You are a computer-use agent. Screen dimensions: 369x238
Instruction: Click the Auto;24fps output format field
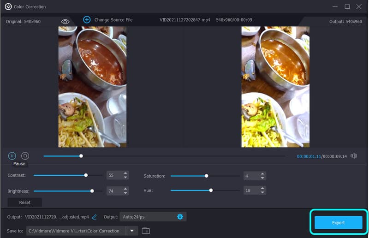(x=148, y=217)
